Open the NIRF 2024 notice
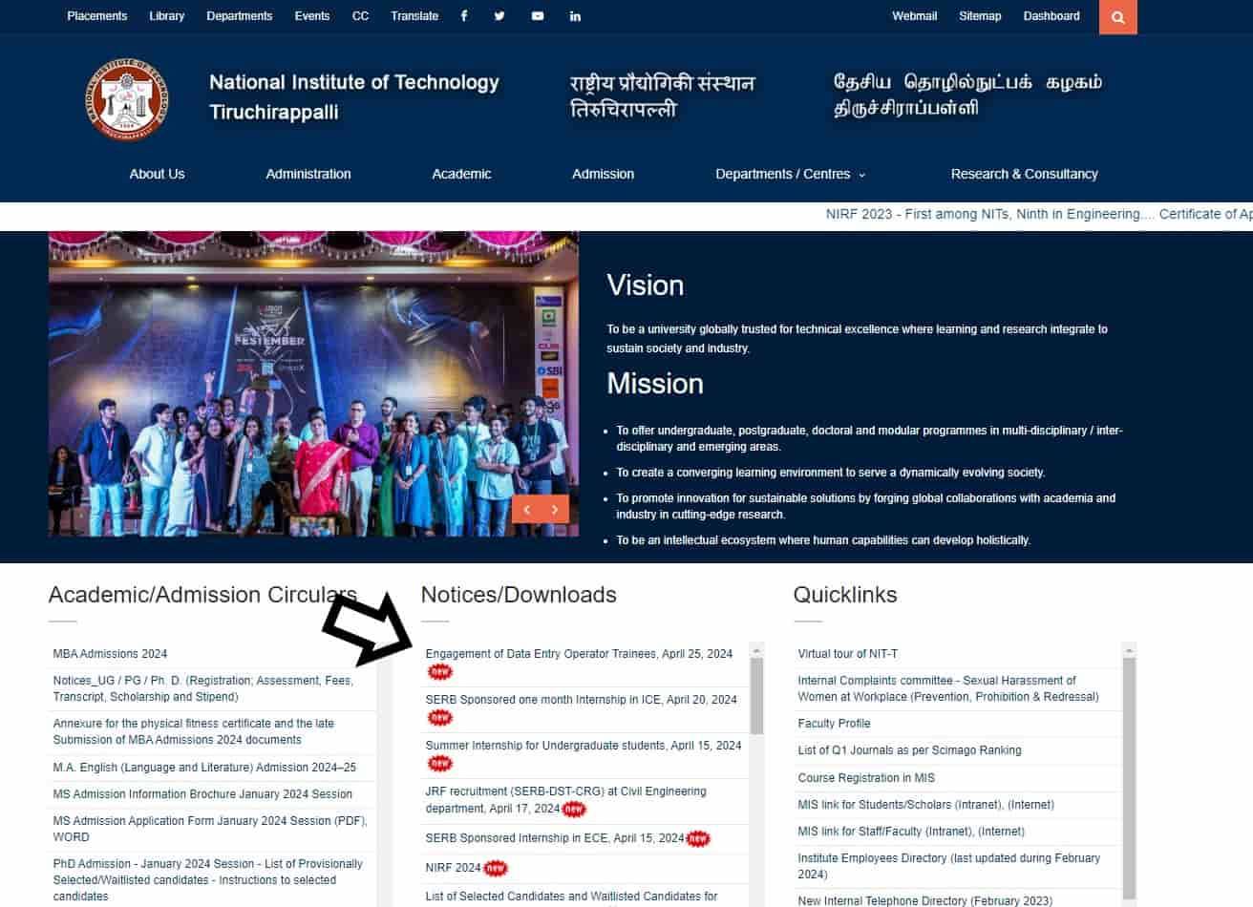Screen dimensions: 1253x907 453,868
